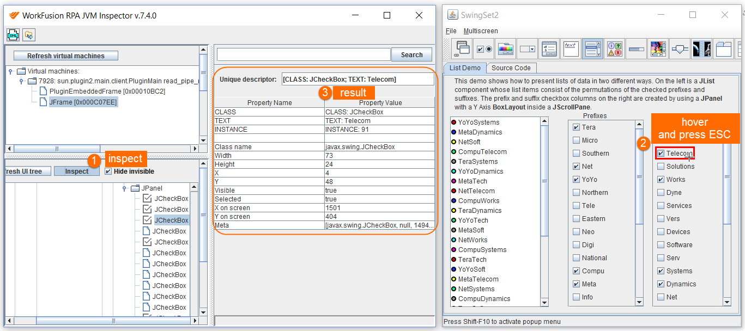Open the Multiscreen menu in SwingSet2

click(x=481, y=31)
